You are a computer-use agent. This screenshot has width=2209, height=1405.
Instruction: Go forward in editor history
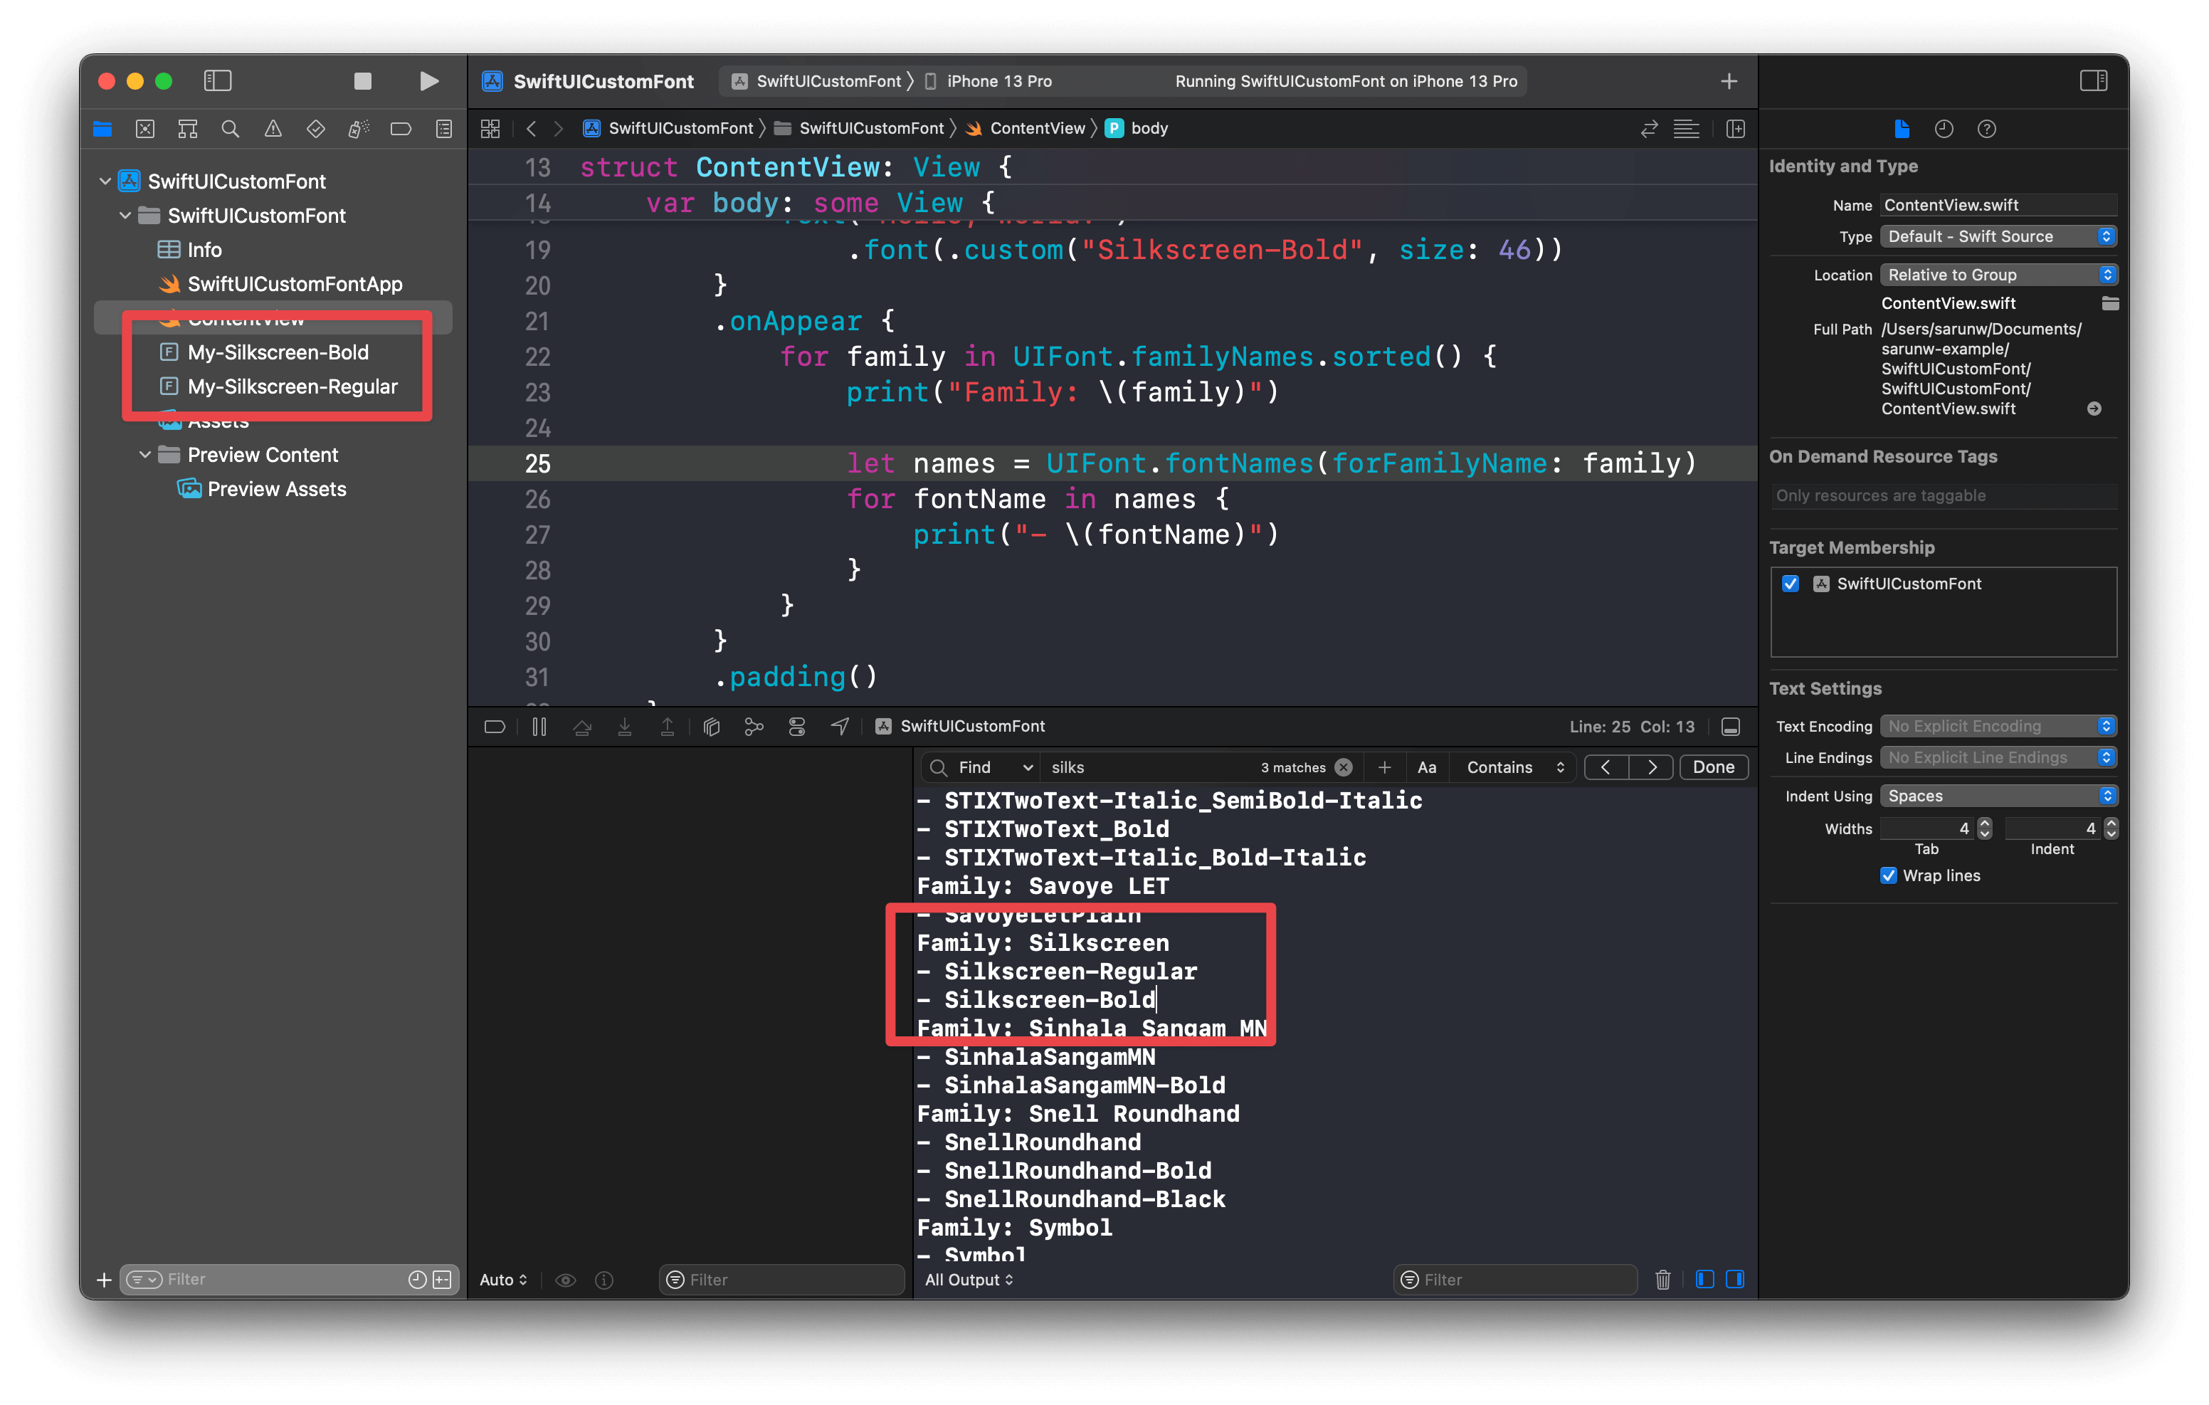[558, 129]
